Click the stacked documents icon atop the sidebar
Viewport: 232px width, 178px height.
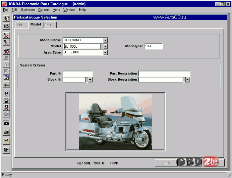click(6, 19)
